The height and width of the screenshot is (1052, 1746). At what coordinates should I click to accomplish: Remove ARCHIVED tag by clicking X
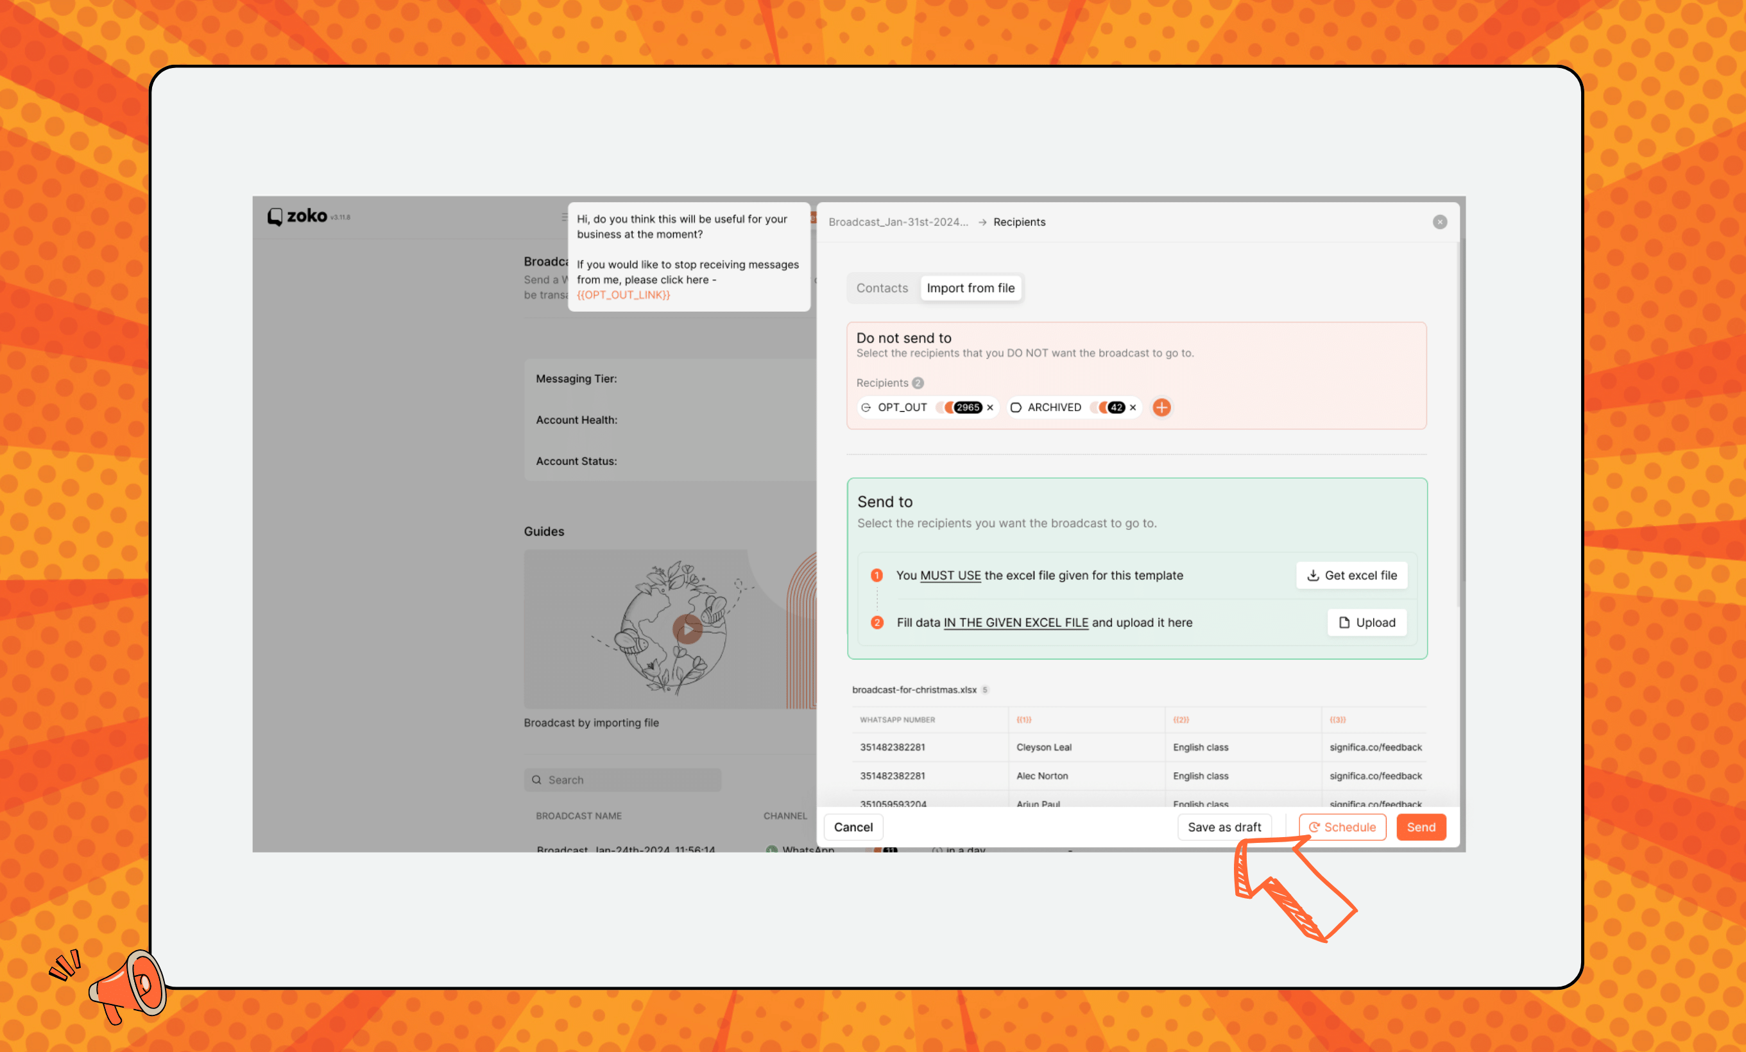tap(1133, 406)
